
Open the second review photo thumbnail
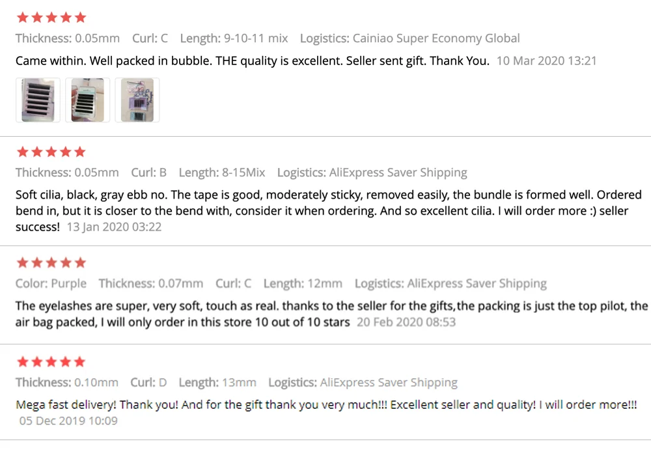coord(87,100)
